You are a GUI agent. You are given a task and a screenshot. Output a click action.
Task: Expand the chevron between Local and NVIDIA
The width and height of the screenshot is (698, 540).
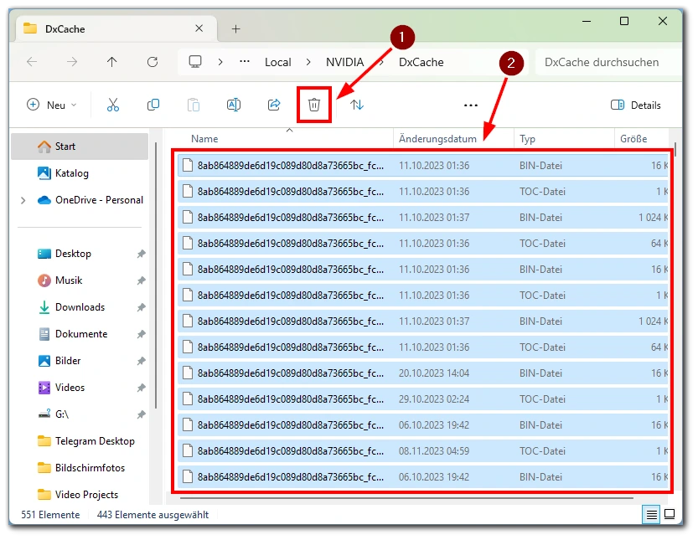click(x=308, y=62)
